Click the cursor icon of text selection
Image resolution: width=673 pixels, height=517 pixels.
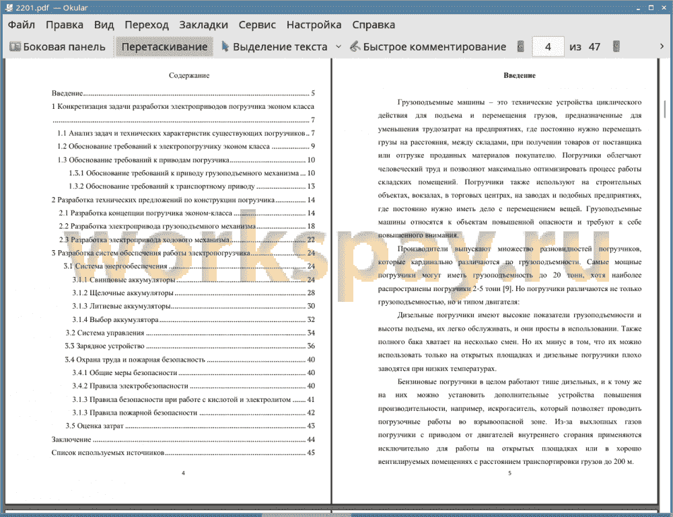pyautogui.click(x=225, y=46)
